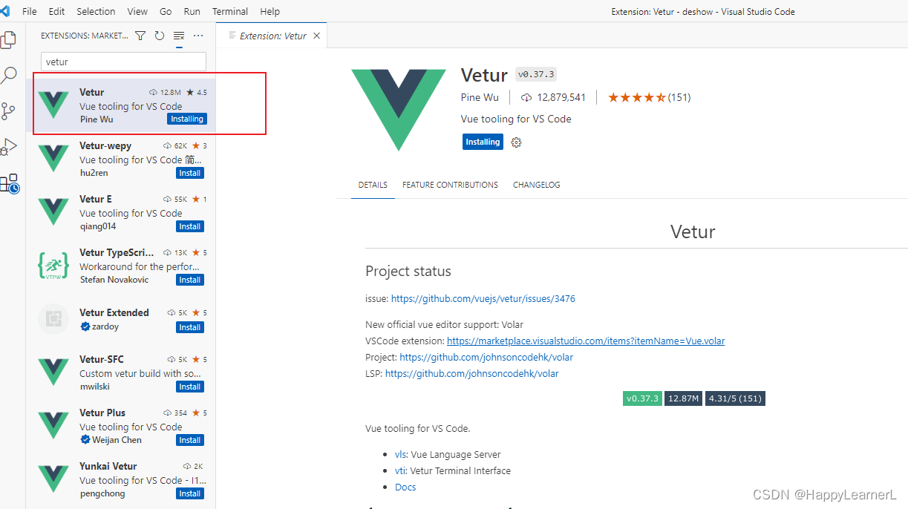
Task: Select the Extension: Vetur editor tab
Action: click(x=272, y=36)
